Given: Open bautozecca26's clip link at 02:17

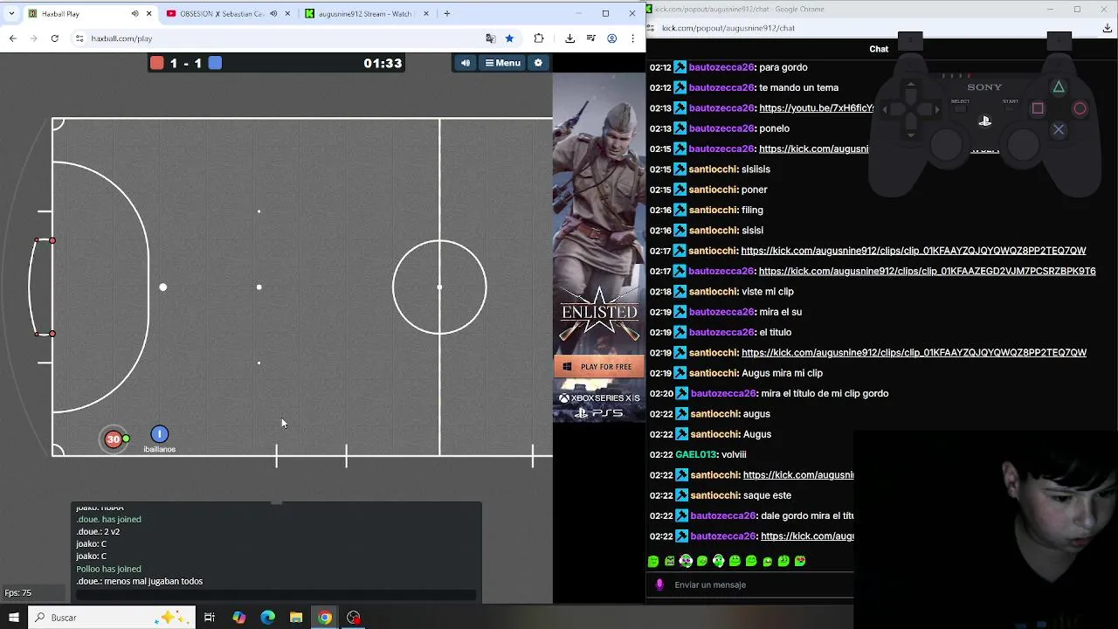Looking at the screenshot, I should point(927,271).
